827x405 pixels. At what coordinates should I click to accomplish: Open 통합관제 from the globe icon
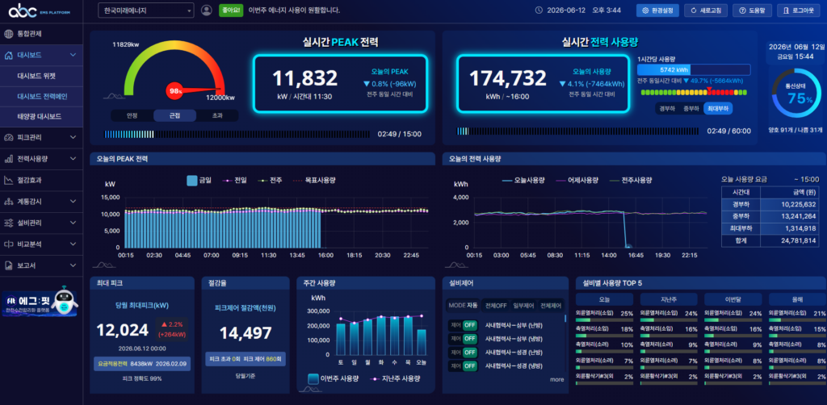point(8,34)
